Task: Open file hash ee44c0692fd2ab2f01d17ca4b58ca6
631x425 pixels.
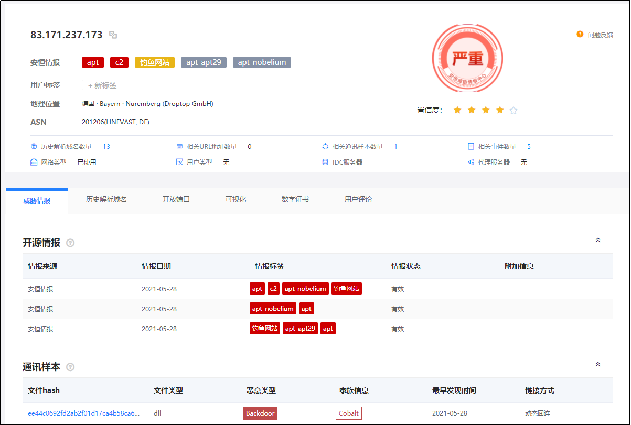Action: [x=84, y=413]
